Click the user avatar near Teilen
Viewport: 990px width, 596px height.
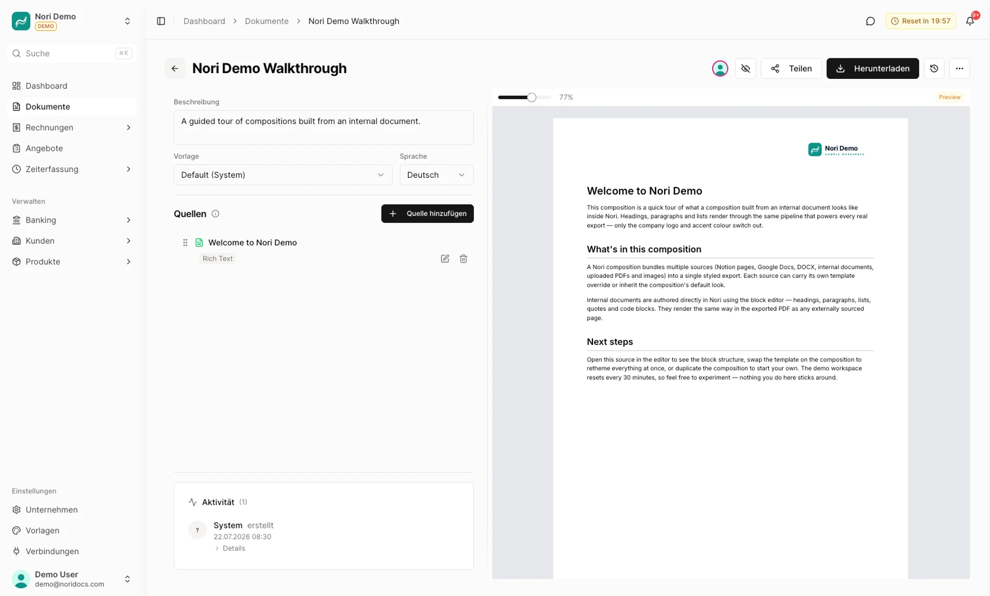[x=720, y=69]
